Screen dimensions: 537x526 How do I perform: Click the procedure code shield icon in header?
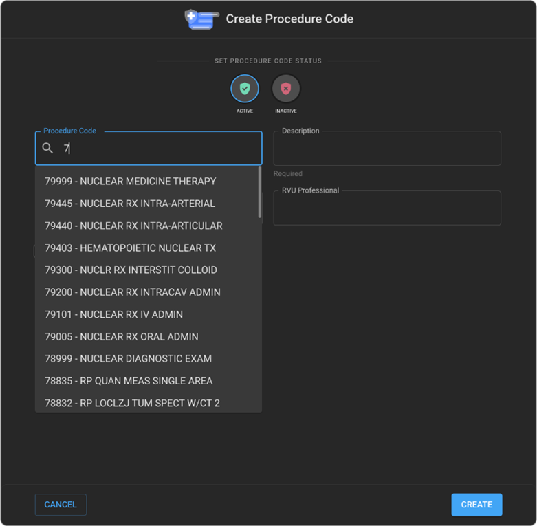(201, 19)
